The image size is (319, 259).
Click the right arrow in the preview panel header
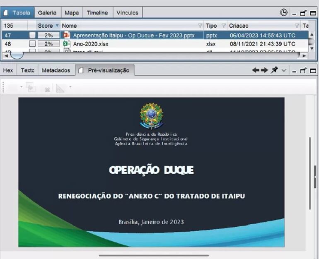tap(264, 70)
